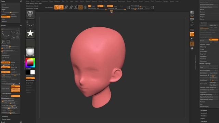Select the black secondary color swatch
This screenshot has height=123, width=219.
[28, 72]
